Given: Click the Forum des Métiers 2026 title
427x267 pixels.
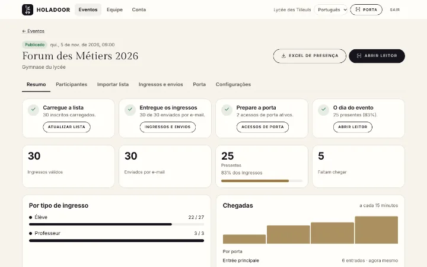Looking at the screenshot, I should click(80, 56).
